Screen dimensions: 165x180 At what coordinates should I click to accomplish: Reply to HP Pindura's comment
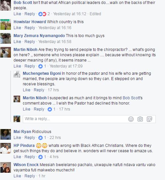pyautogui.click(x=30, y=157)
